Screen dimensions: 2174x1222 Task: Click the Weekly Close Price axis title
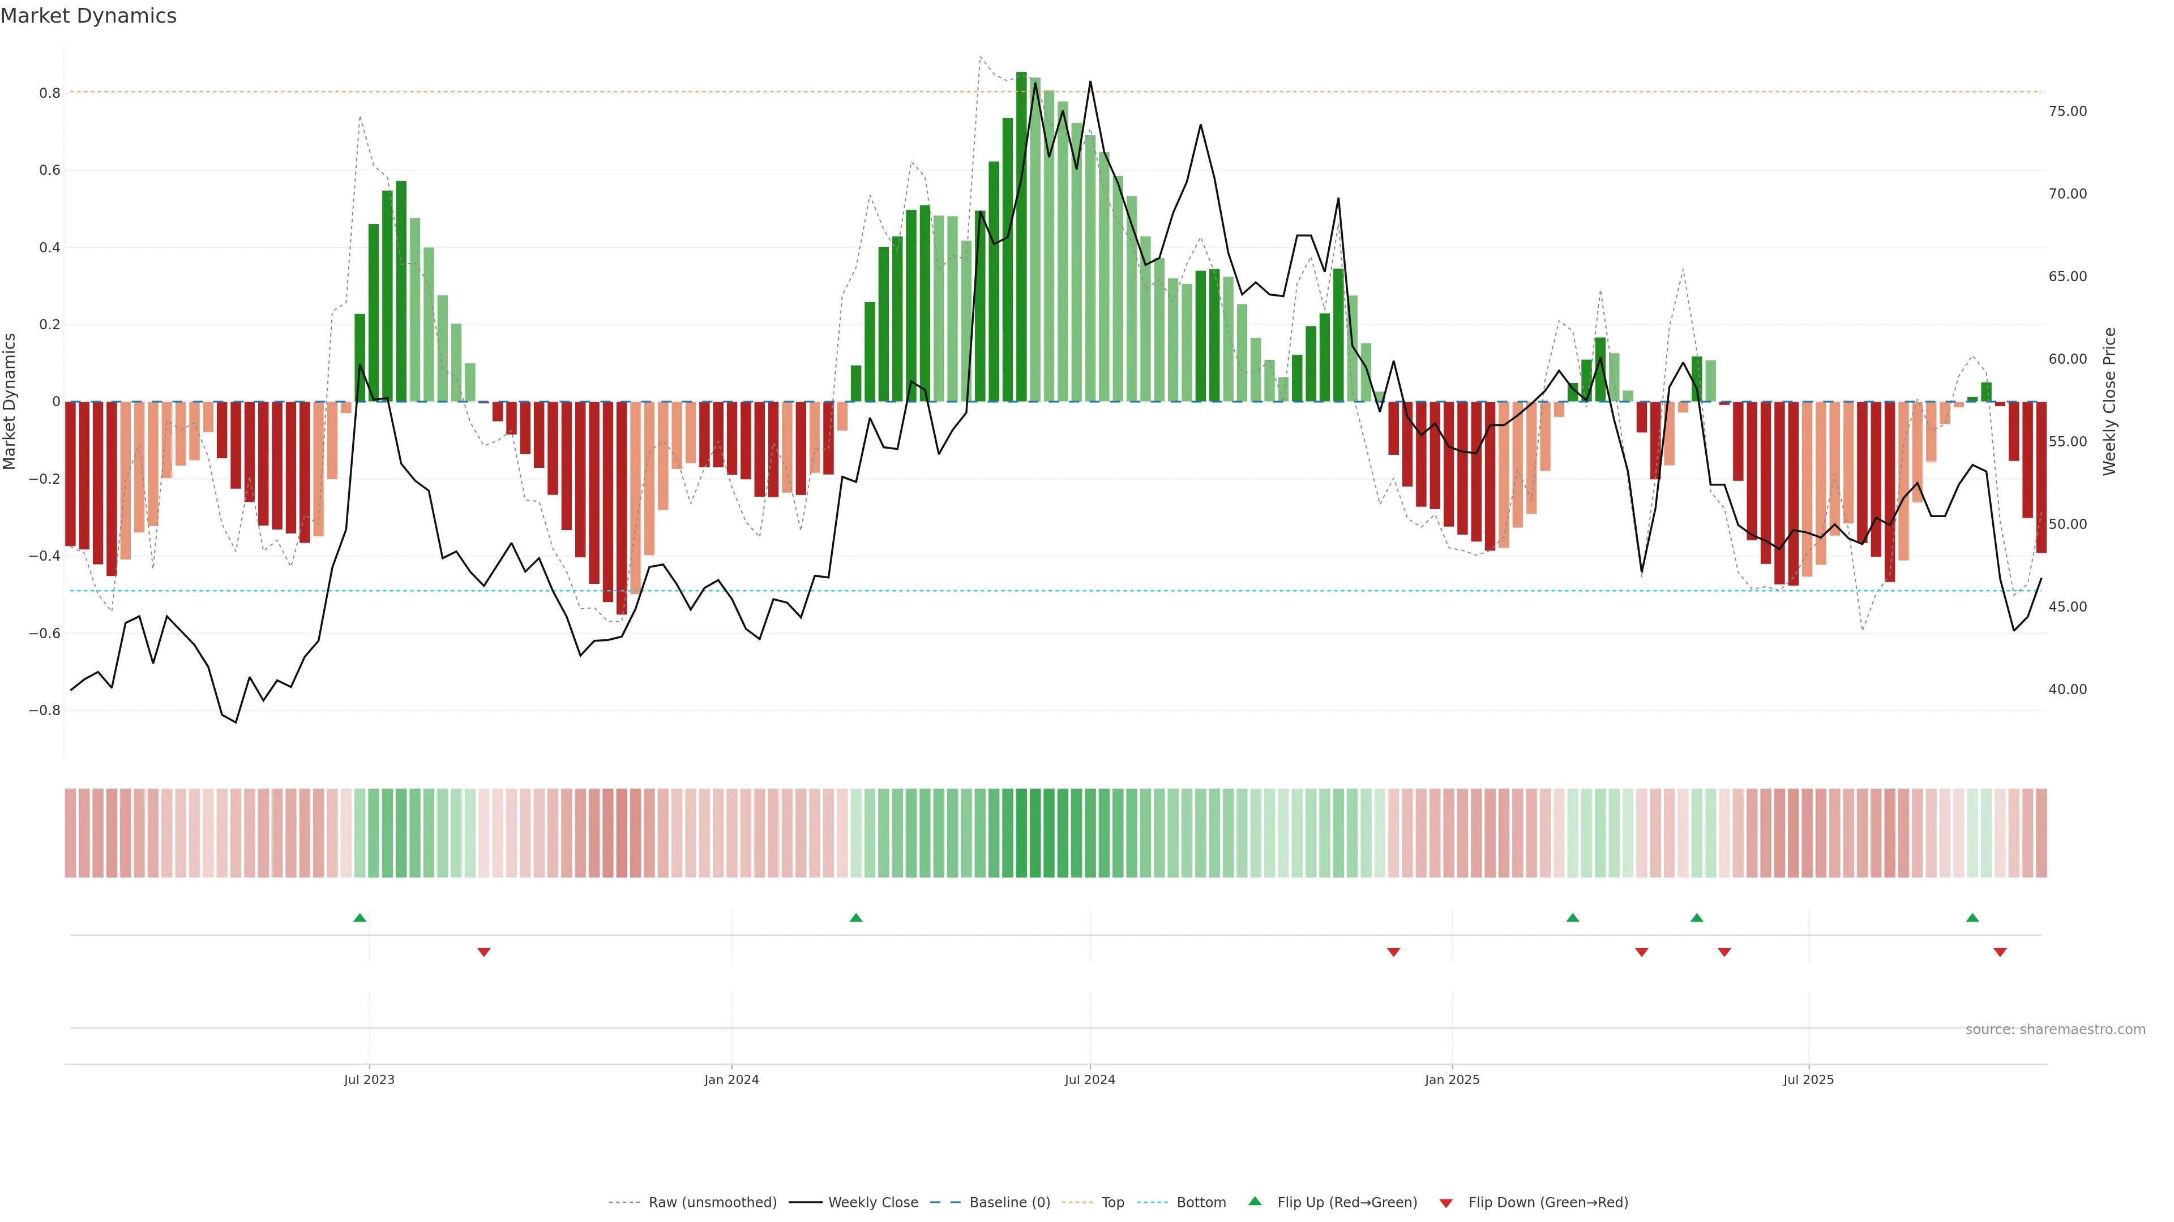point(2109,402)
